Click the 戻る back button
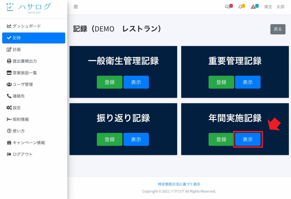Viewport: 291px width, 199px height. pyautogui.click(x=278, y=29)
